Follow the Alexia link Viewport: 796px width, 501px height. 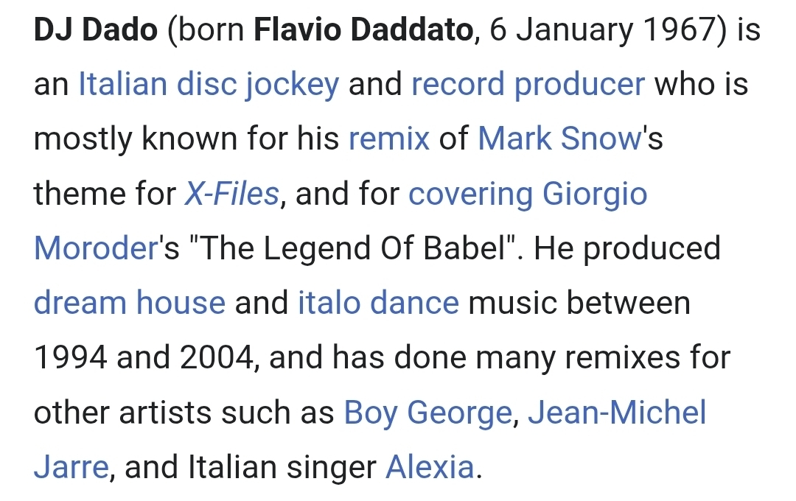pos(430,466)
